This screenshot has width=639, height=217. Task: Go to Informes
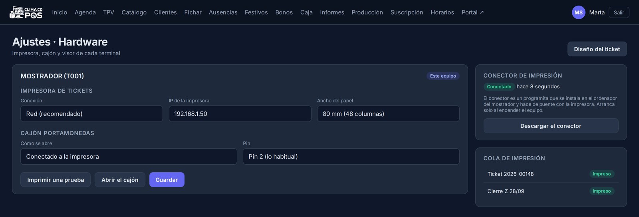click(x=332, y=12)
